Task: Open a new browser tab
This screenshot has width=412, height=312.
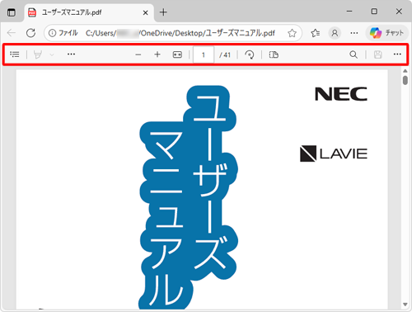Action: click(x=163, y=12)
